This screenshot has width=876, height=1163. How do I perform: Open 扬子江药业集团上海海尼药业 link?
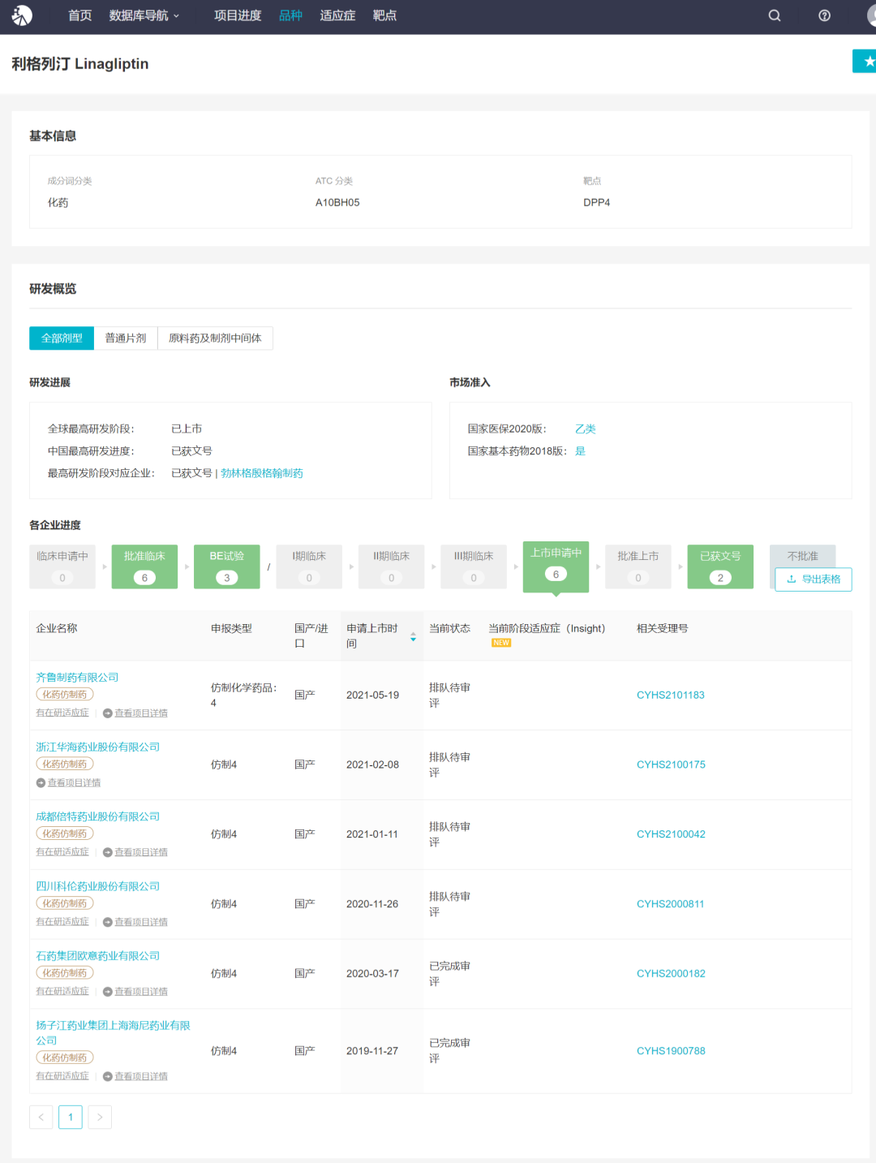pyautogui.click(x=113, y=1033)
